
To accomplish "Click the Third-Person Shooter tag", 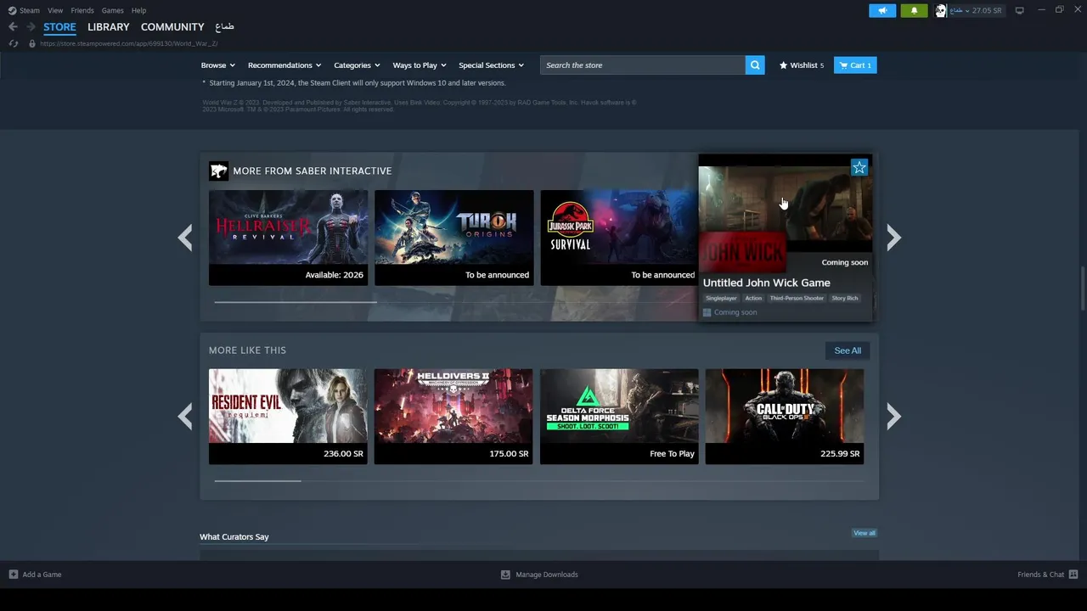I will [797, 298].
